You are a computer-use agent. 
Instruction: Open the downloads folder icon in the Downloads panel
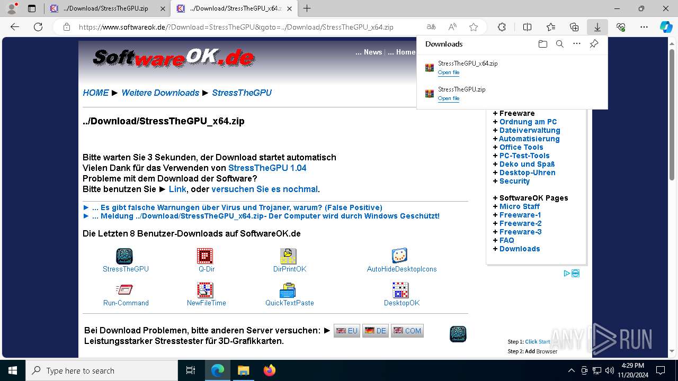pyautogui.click(x=543, y=44)
